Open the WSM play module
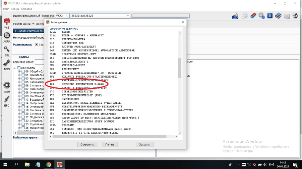The image size is (302, 169). 7,87
